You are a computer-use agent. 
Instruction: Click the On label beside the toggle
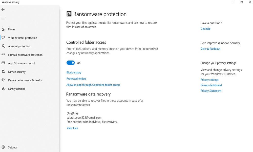pos(79,63)
